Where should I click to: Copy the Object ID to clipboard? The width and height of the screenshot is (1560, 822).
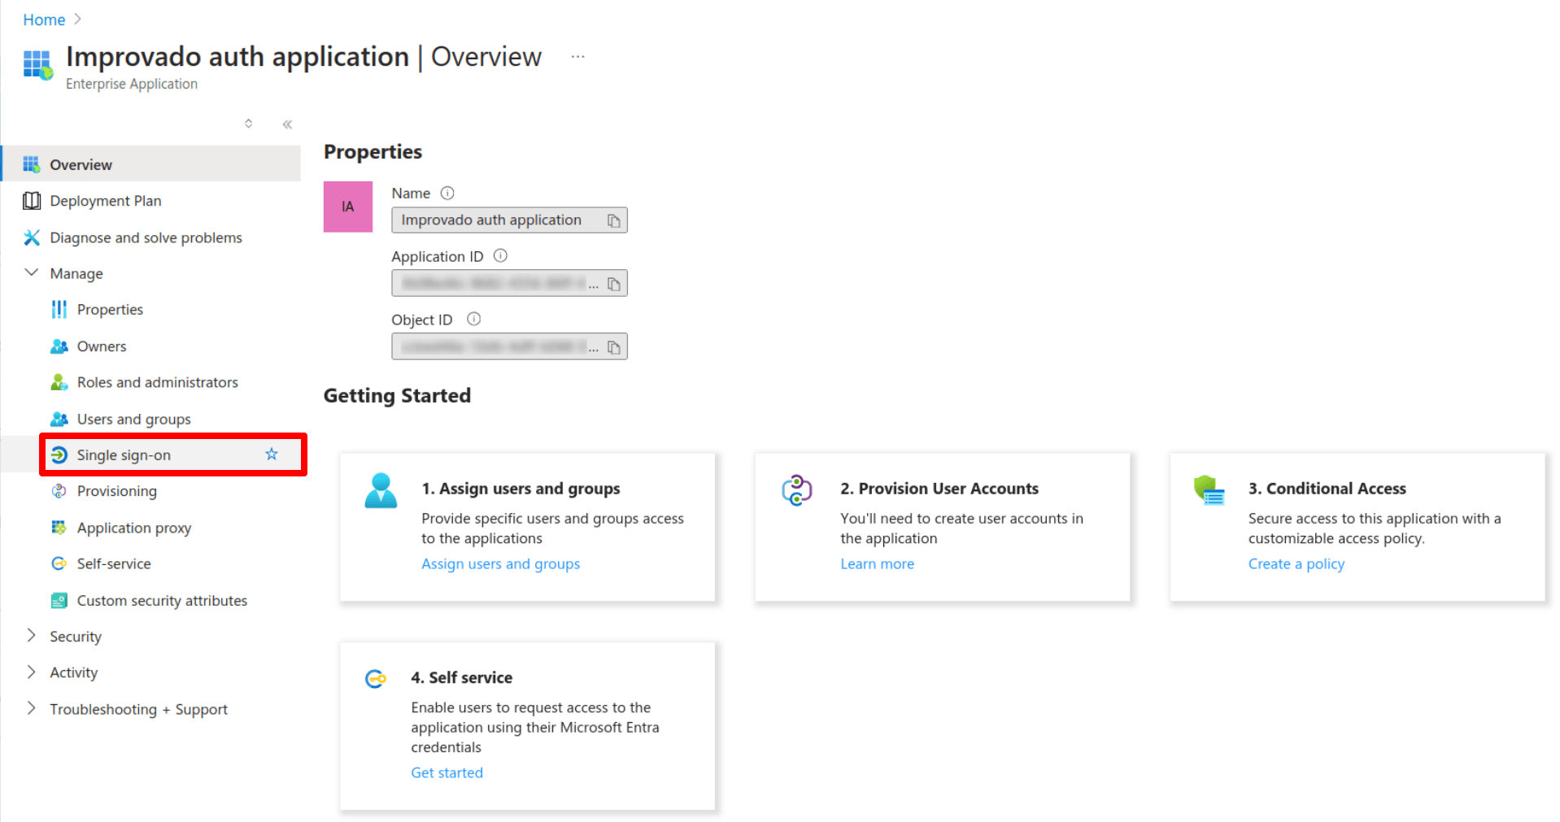pos(614,347)
